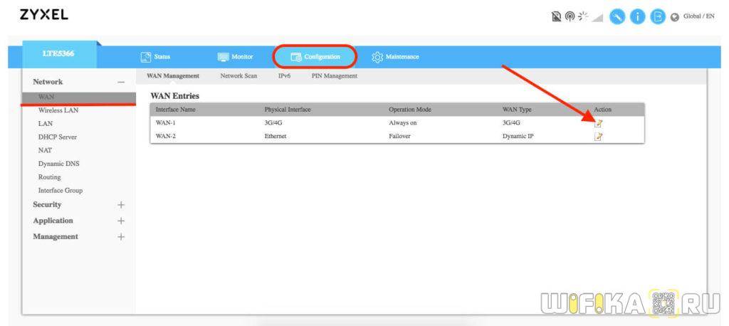729x326 pixels.
Task: Open the Network Scan sub-tab
Action: click(238, 75)
